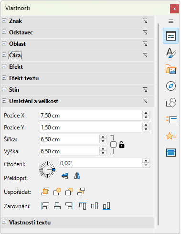Click the Pozice X input field
Image resolution: width=181 pixels, height=234 pixels.
pos(91,116)
